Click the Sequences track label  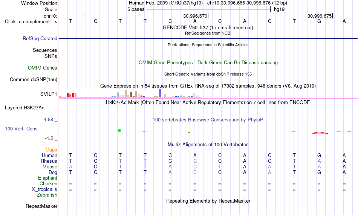click(45, 50)
